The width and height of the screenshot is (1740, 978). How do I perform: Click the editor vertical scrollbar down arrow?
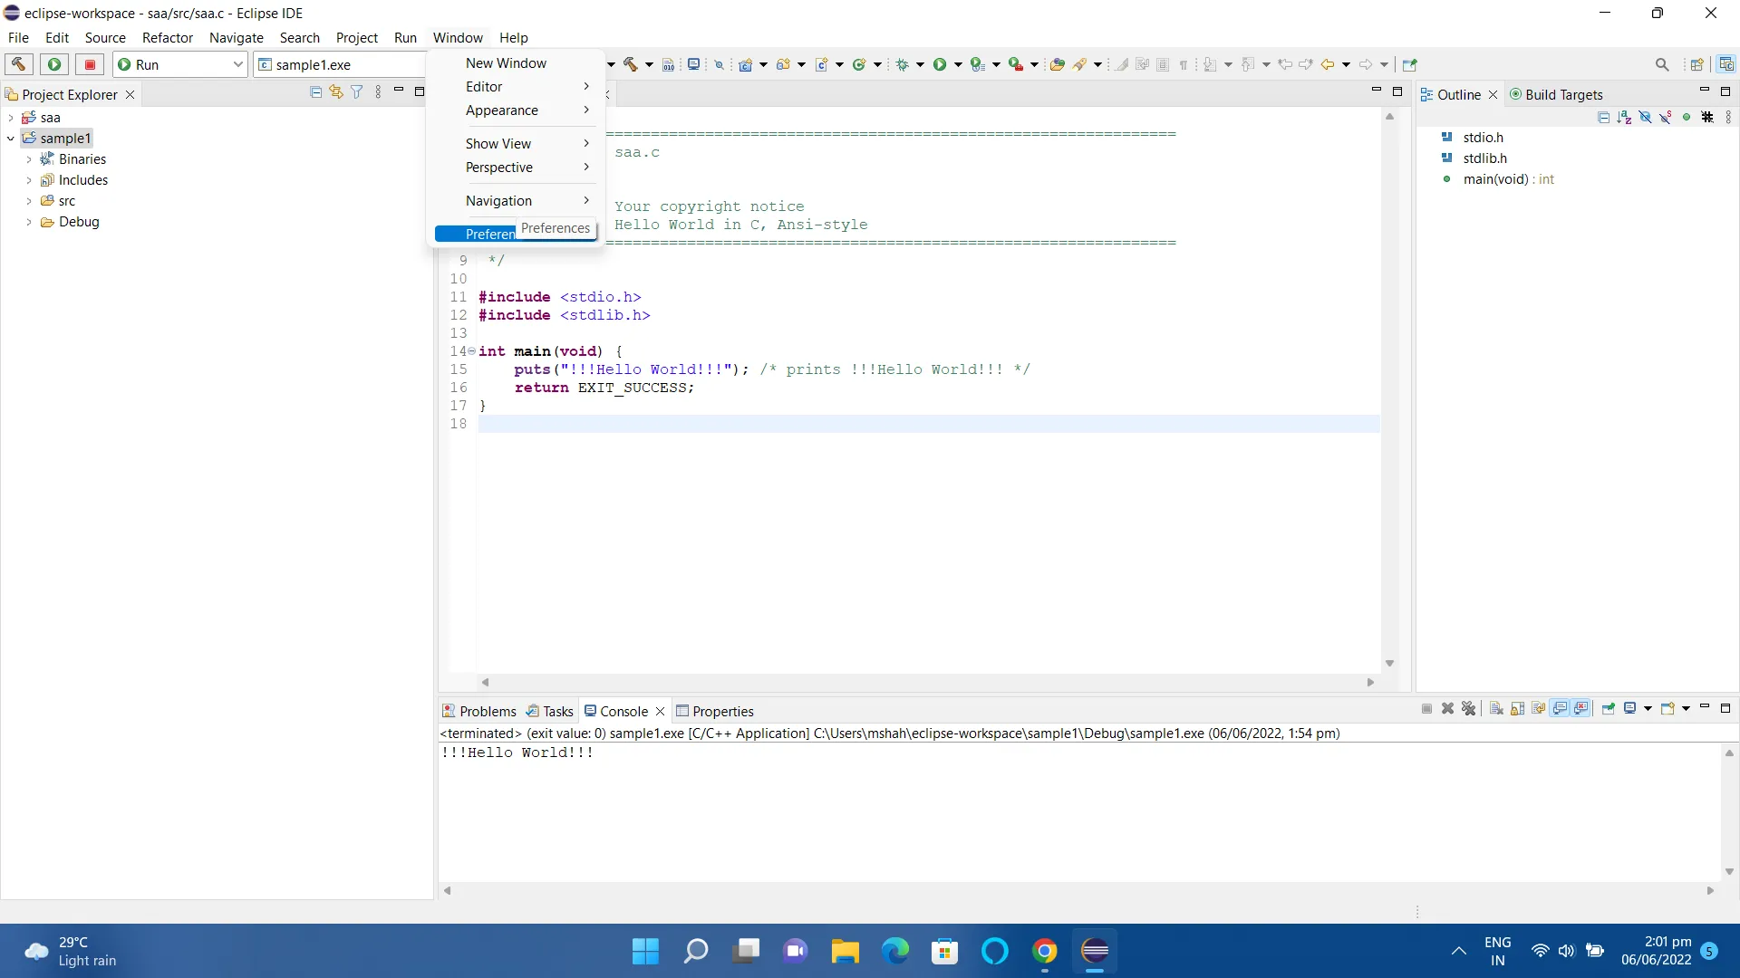[1389, 664]
